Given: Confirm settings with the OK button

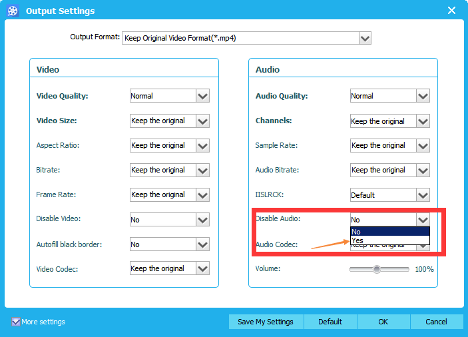Looking at the screenshot, I should point(383,322).
